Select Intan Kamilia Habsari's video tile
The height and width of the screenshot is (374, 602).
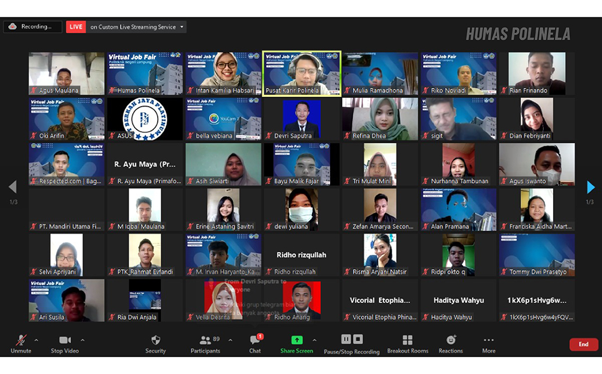pos(224,73)
